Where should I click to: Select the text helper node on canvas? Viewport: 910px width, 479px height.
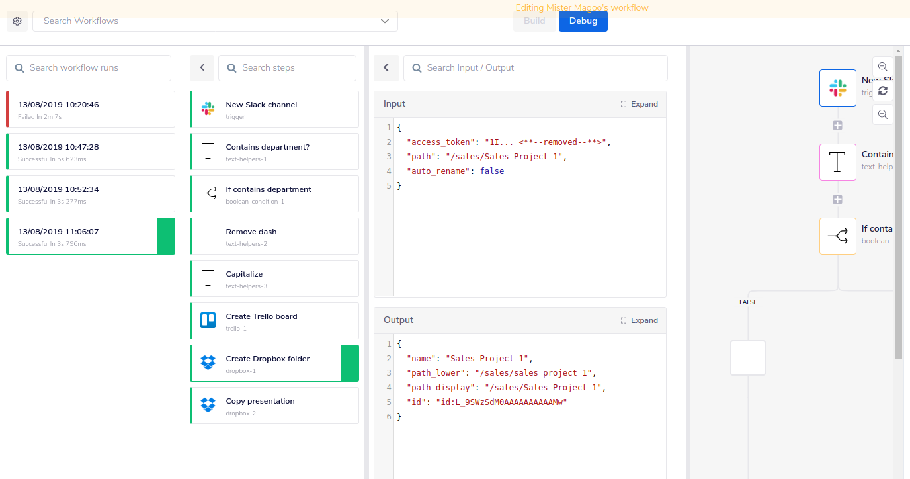pyautogui.click(x=838, y=162)
